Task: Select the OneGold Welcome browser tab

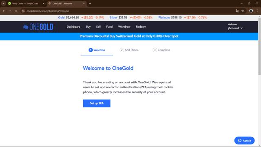Action: click(62, 3)
